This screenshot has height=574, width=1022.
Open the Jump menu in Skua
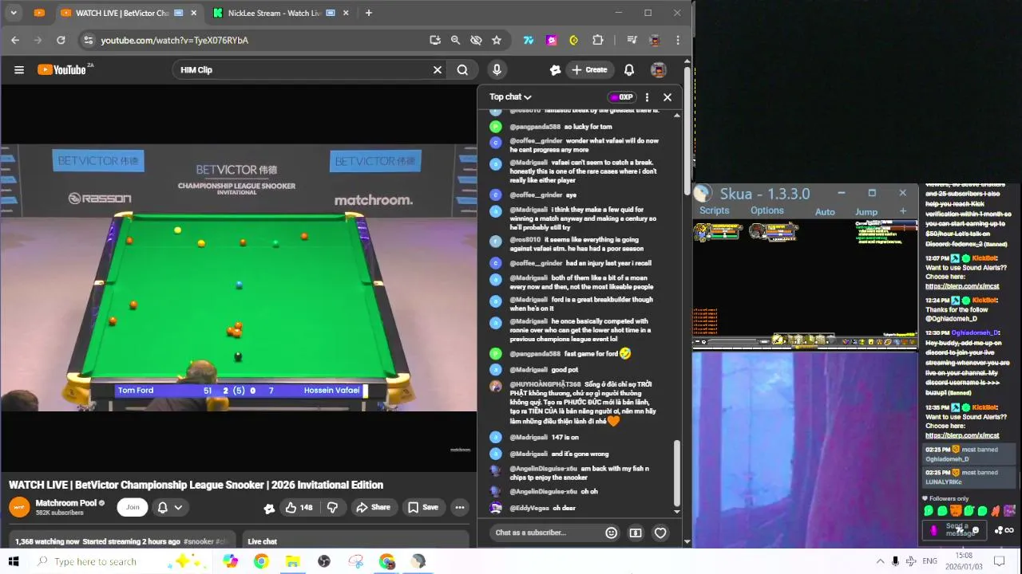click(x=866, y=212)
